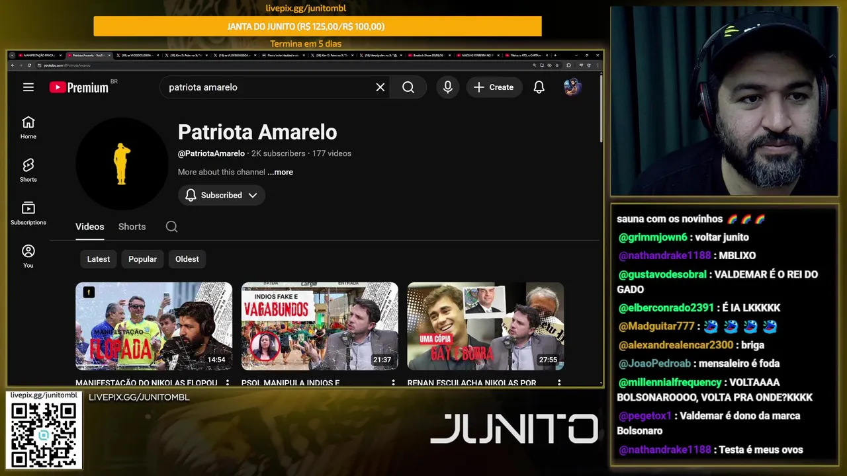Open options for RENAN ESCULACHA NIKOLAS video

(x=559, y=383)
